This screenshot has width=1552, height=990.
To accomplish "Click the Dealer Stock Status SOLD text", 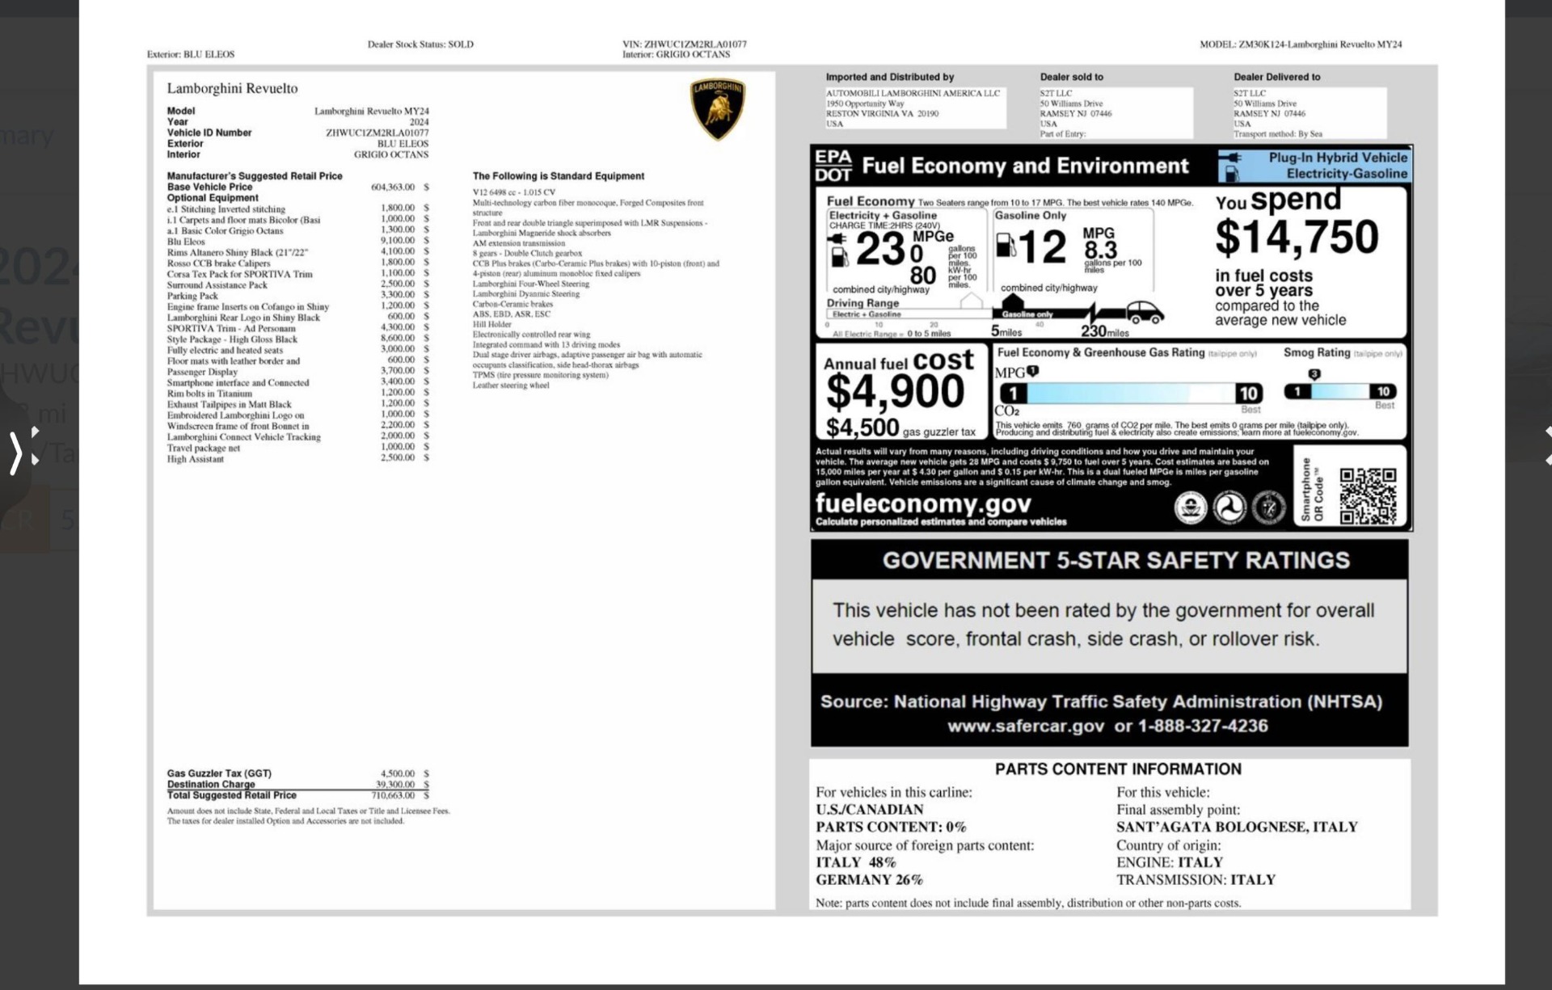I will tap(420, 44).
